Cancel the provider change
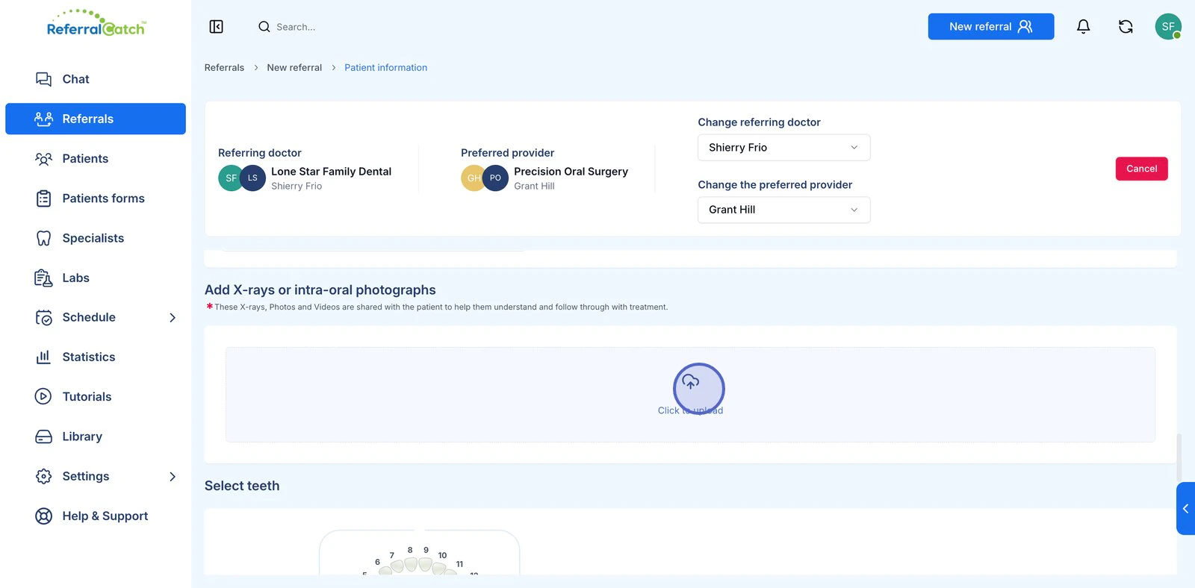This screenshot has height=588, width=1195. click(x=1141, y=169)
